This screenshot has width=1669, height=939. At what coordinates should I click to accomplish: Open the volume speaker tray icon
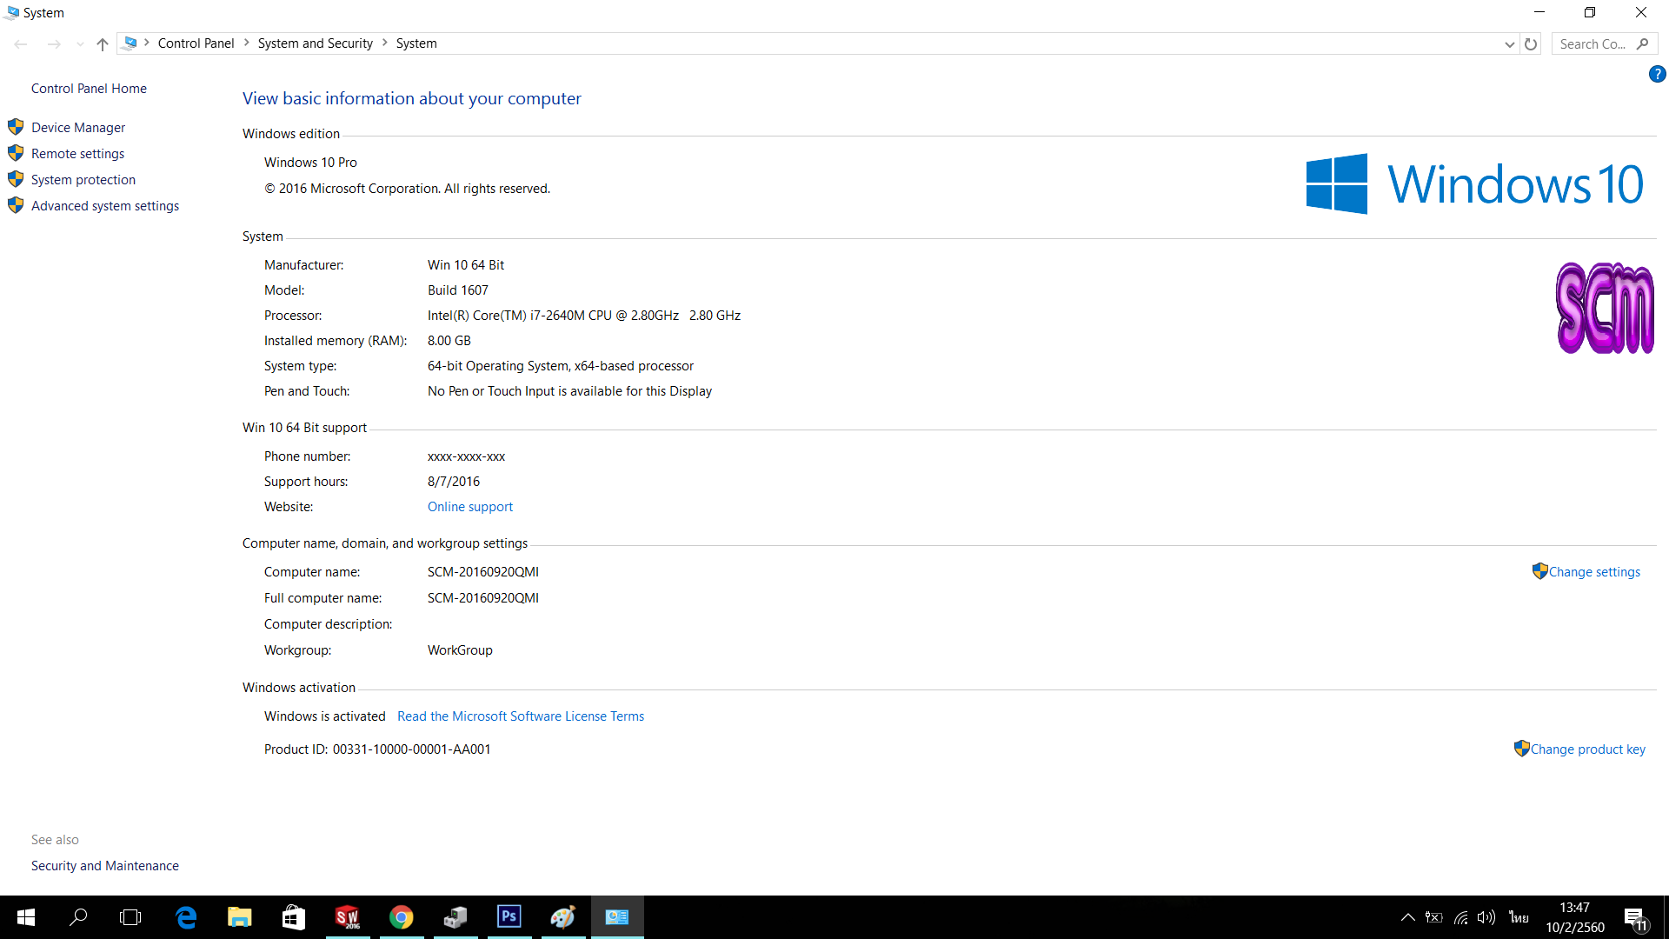[1486, 917]
